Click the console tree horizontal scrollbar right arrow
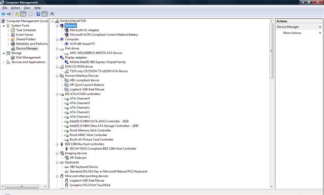The width and height of the screenshot is (324, 195). pyautogui.click(x=45, y=186)
